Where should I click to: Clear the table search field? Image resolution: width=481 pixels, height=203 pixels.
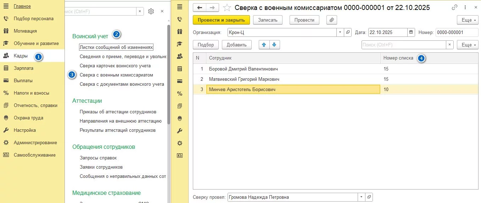click(x=450, y=45)
